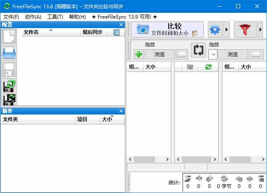Screen dimensions: 267x193
Task: Expand arrow next to comparison gear
Action: pos(226,30)
